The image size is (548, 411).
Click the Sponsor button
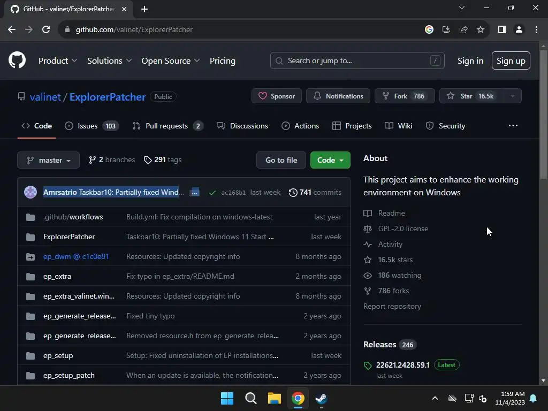277,96
